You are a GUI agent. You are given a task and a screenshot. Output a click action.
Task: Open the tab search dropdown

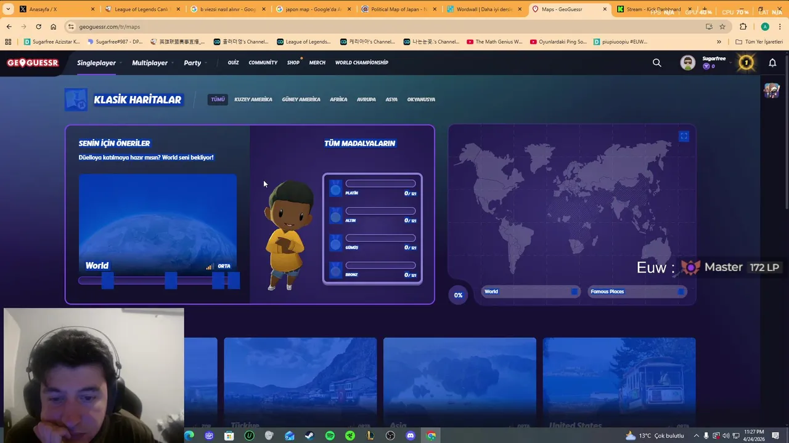8,9
